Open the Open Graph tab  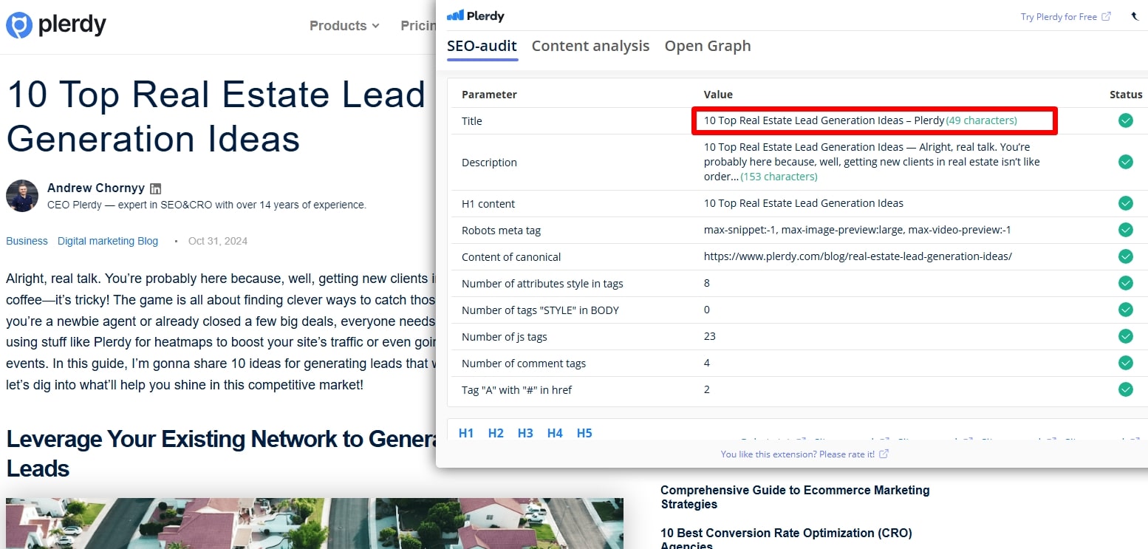(x=707, y=46)
